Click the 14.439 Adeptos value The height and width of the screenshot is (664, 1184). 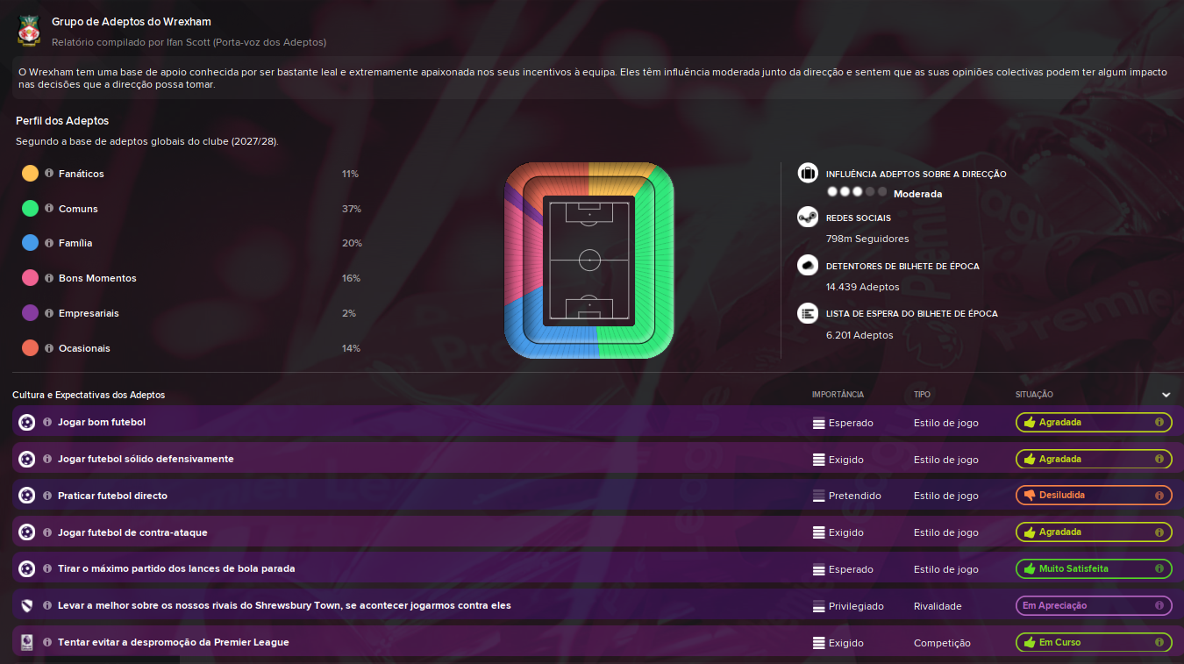(x=862, y=287)
